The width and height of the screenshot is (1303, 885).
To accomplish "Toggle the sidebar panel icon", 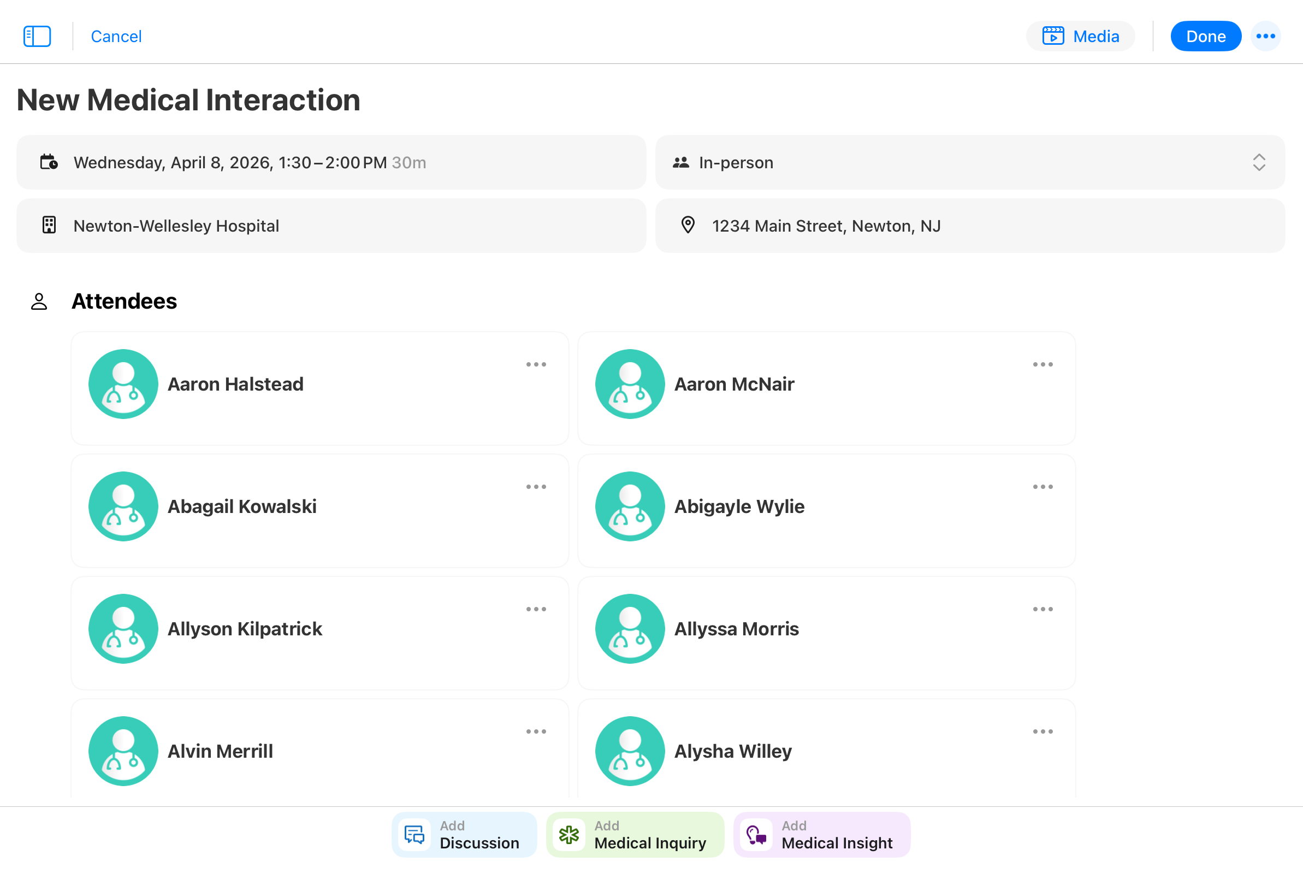I will pos(37,37).
